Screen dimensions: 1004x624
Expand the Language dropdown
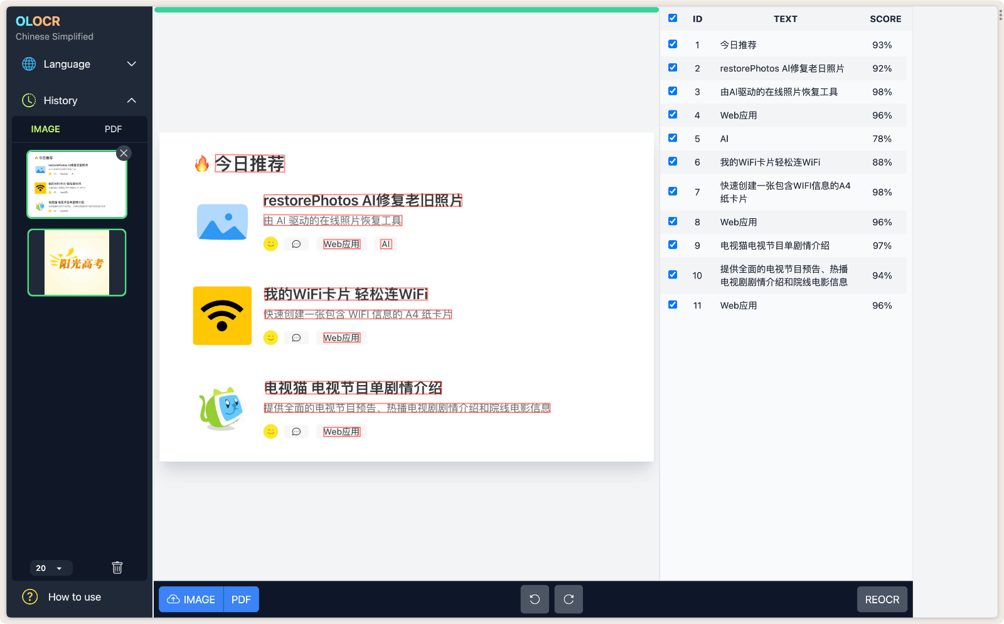132,64
